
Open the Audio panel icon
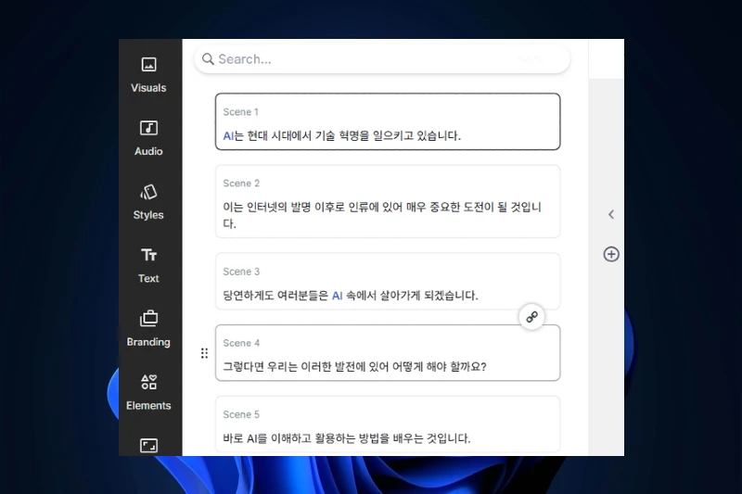click(x=148, y=128)
